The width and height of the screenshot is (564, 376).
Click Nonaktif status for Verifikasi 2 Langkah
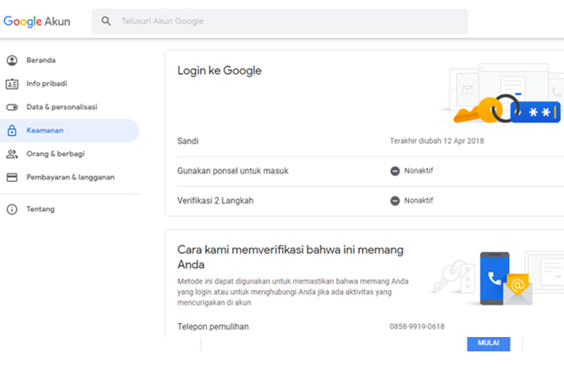click(411, 201)
